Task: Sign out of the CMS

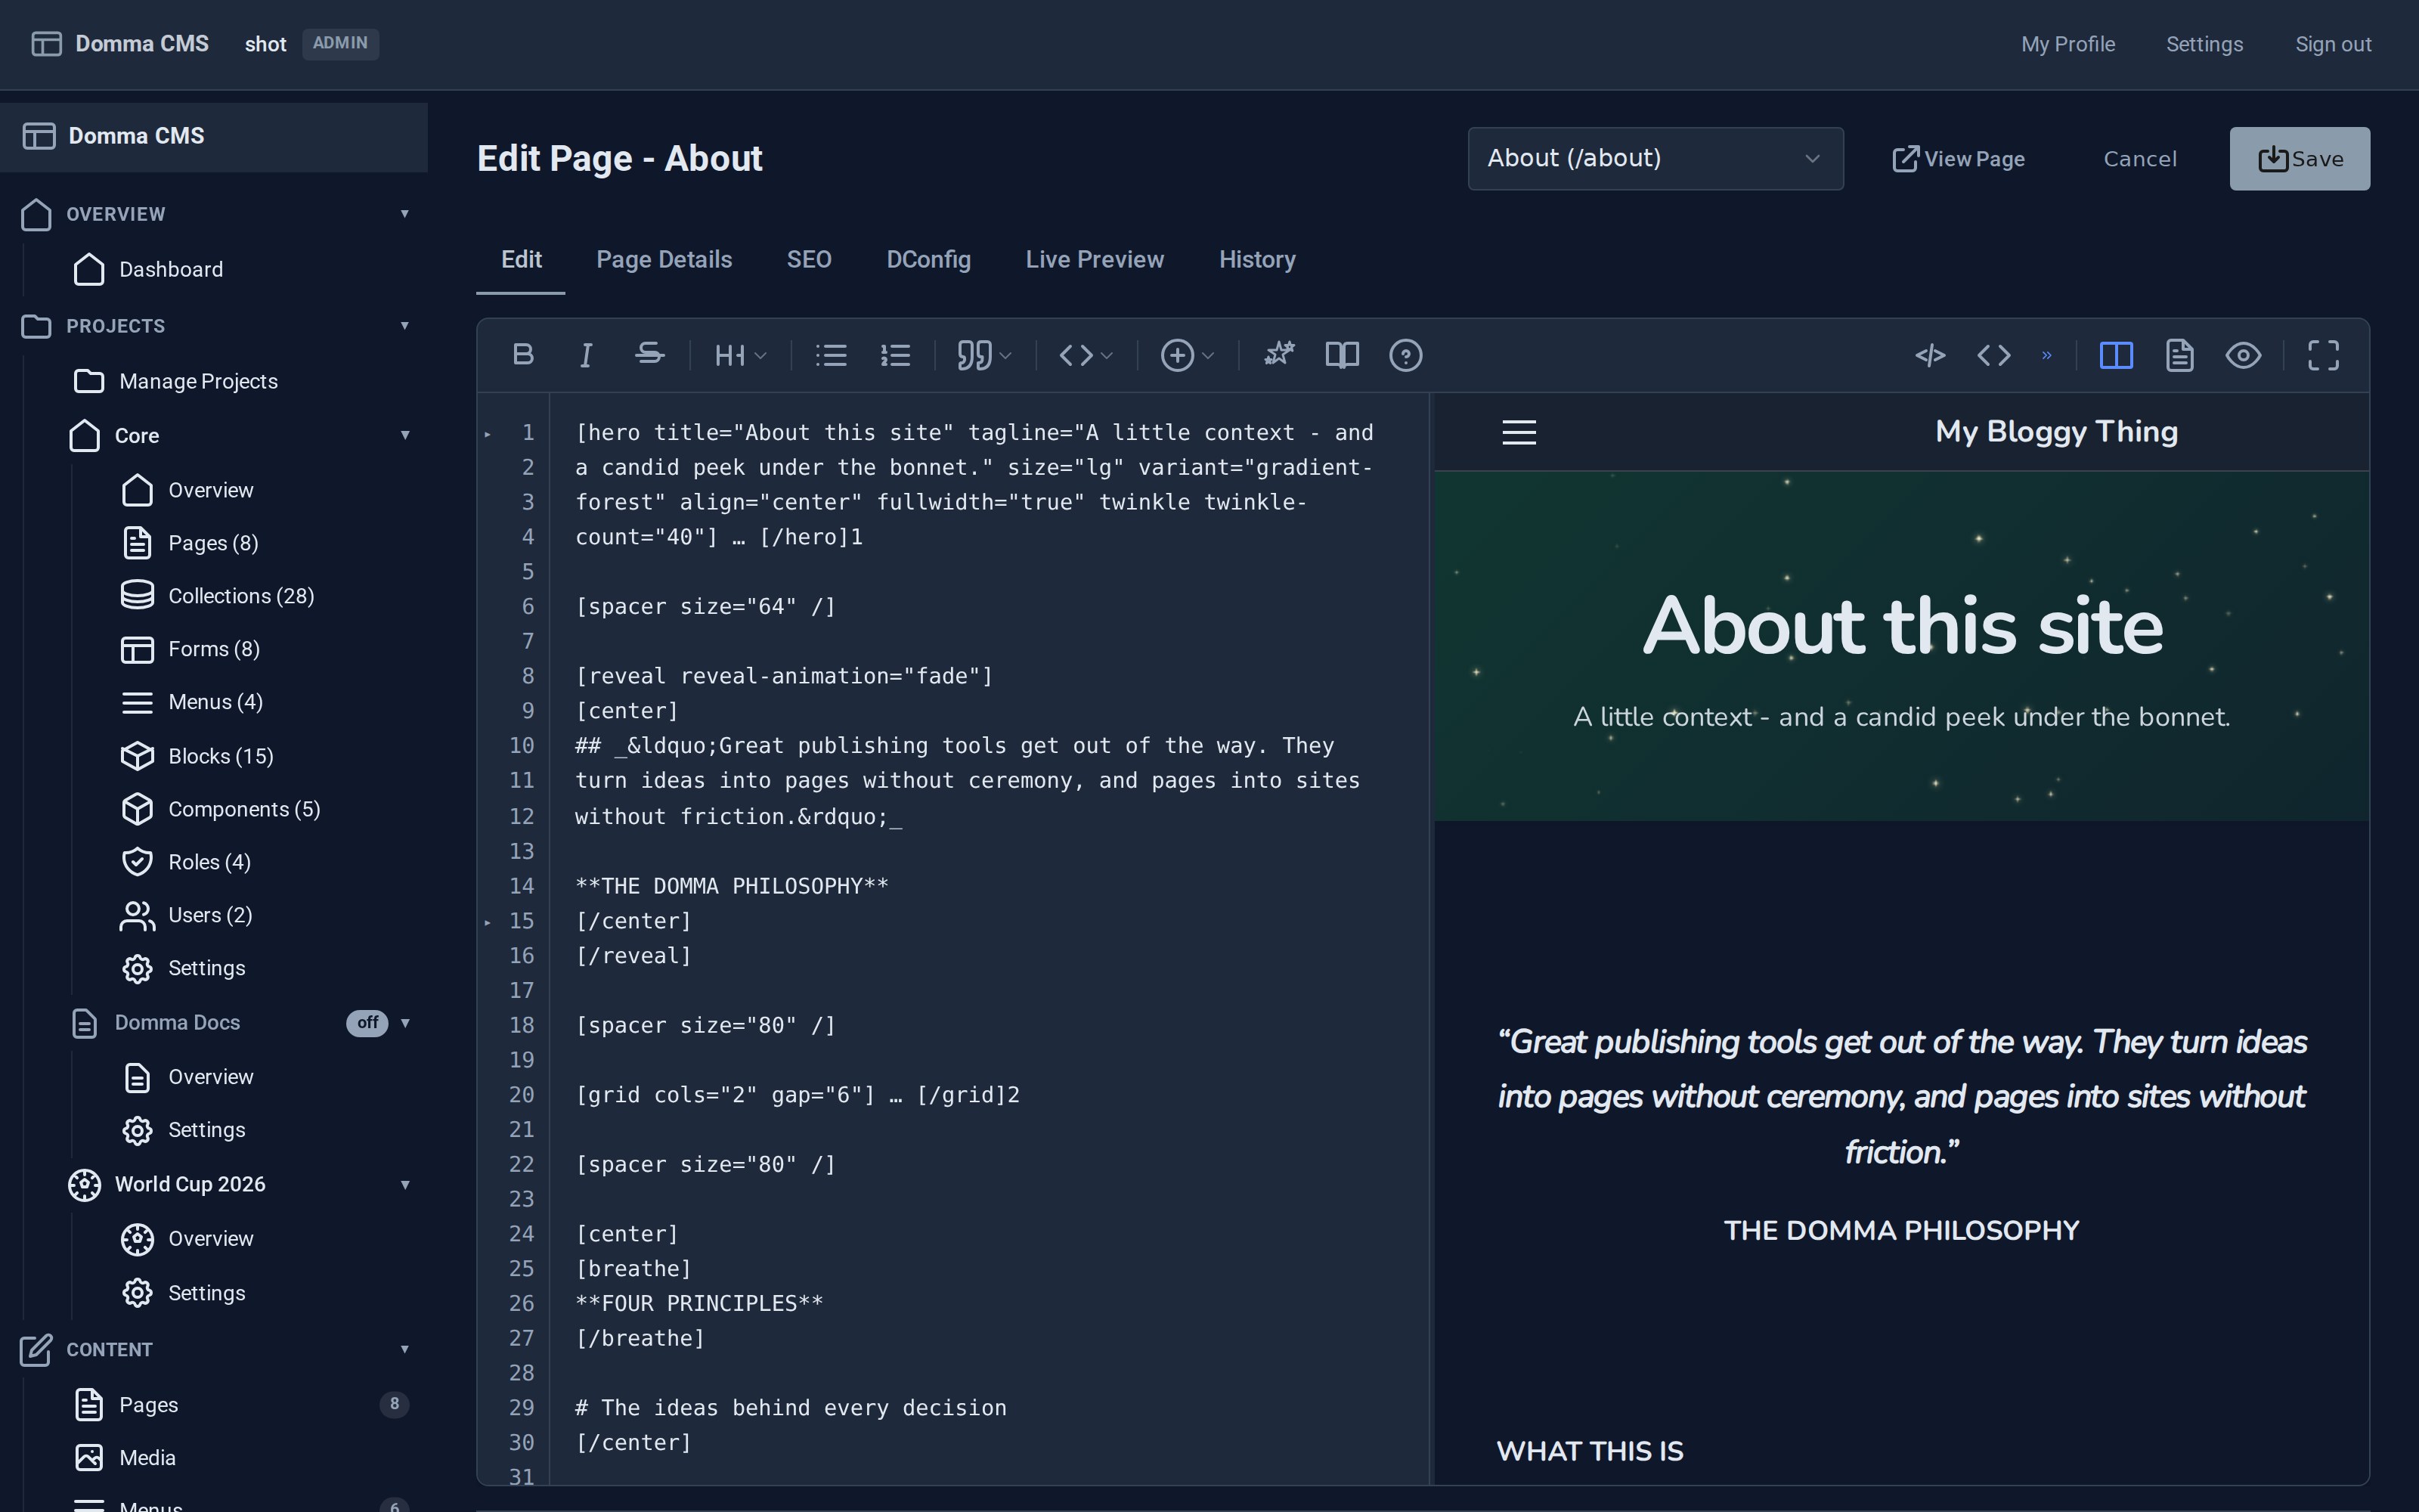Action: (2333, 44)
